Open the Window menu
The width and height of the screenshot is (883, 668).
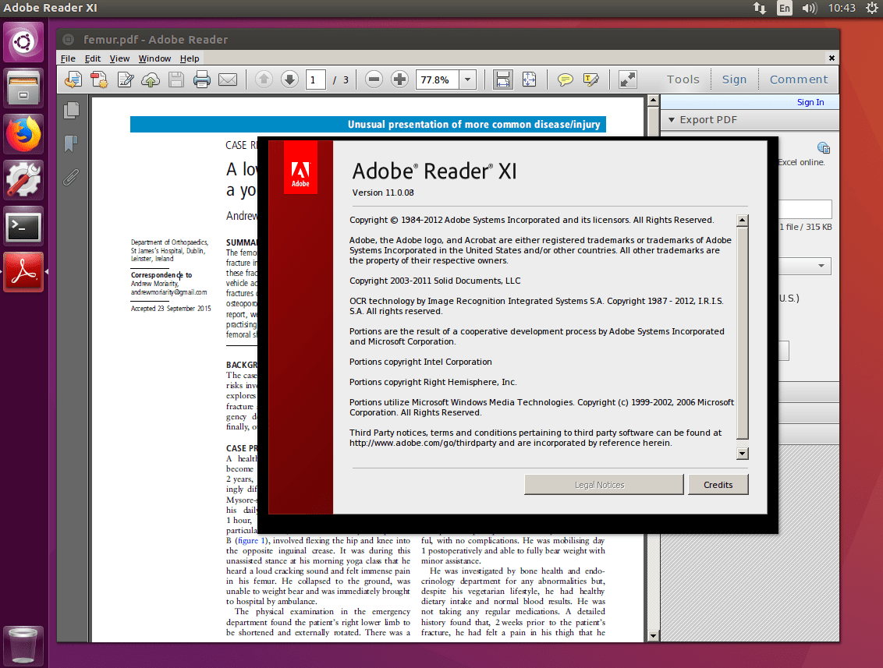(154, 58)
